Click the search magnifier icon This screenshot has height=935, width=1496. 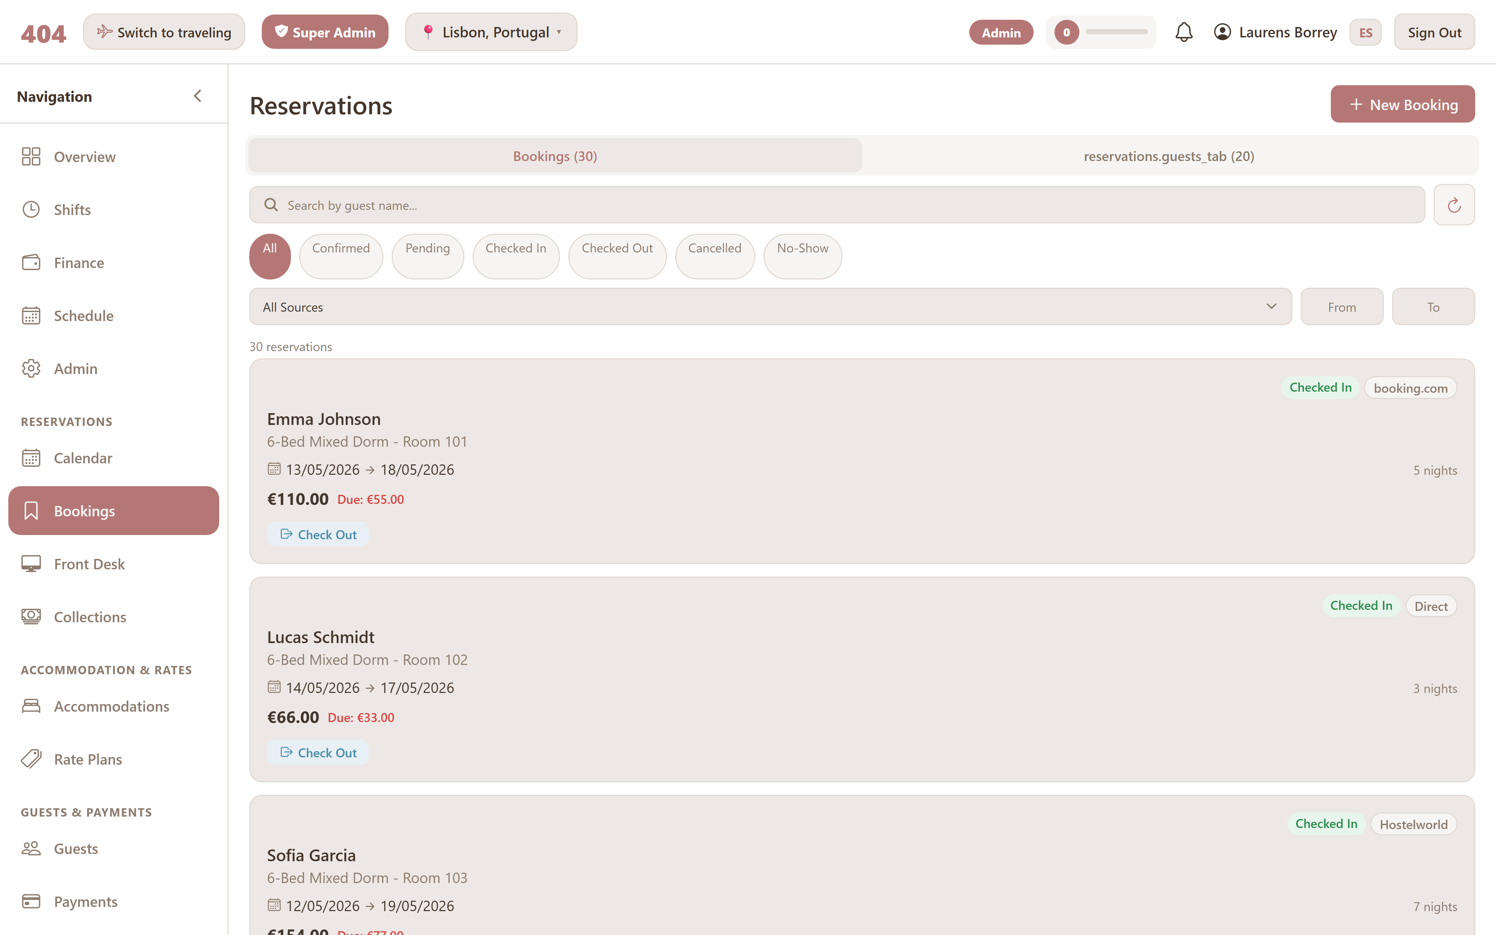tap(271, 205)
